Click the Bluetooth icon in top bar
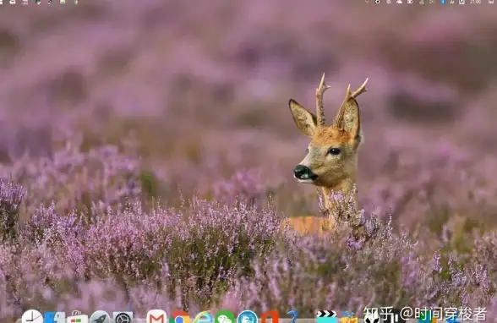Viewport: 497px width, 323px height. point(443,2)
